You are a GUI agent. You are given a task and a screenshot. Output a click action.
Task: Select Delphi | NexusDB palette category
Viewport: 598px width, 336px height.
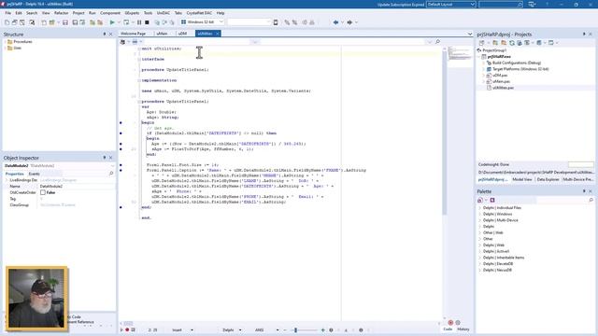(497, 270)
